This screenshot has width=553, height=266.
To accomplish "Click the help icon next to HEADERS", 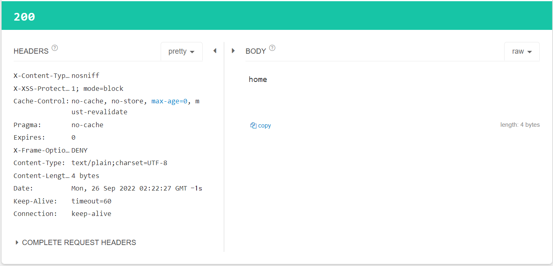I will click(x=55, y=48).
